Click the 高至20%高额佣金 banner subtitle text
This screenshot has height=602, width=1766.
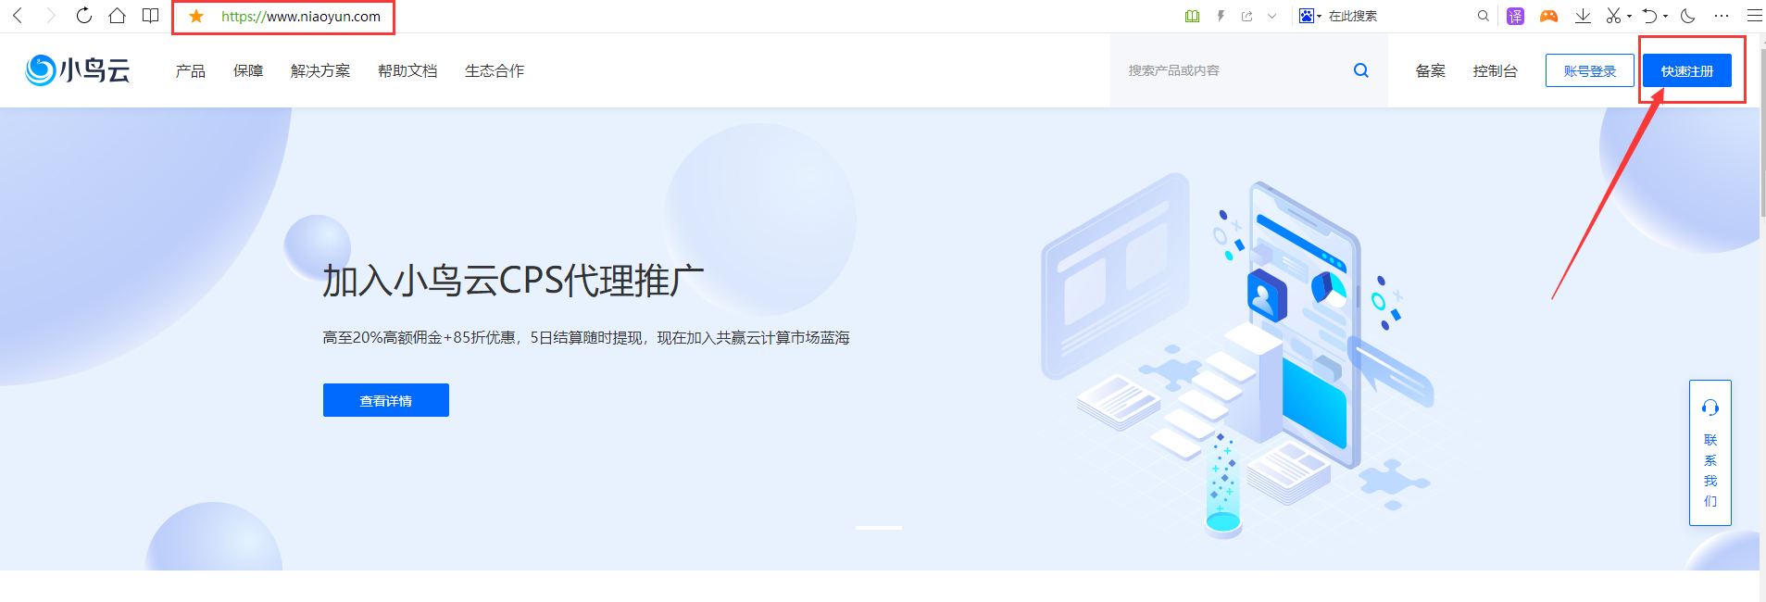point(586,338)
